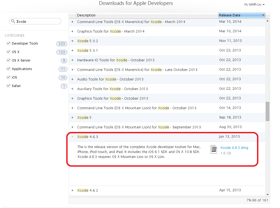Click the CATEGORIES heading
The height and width of the screenshot is (208, 280).
15,36
